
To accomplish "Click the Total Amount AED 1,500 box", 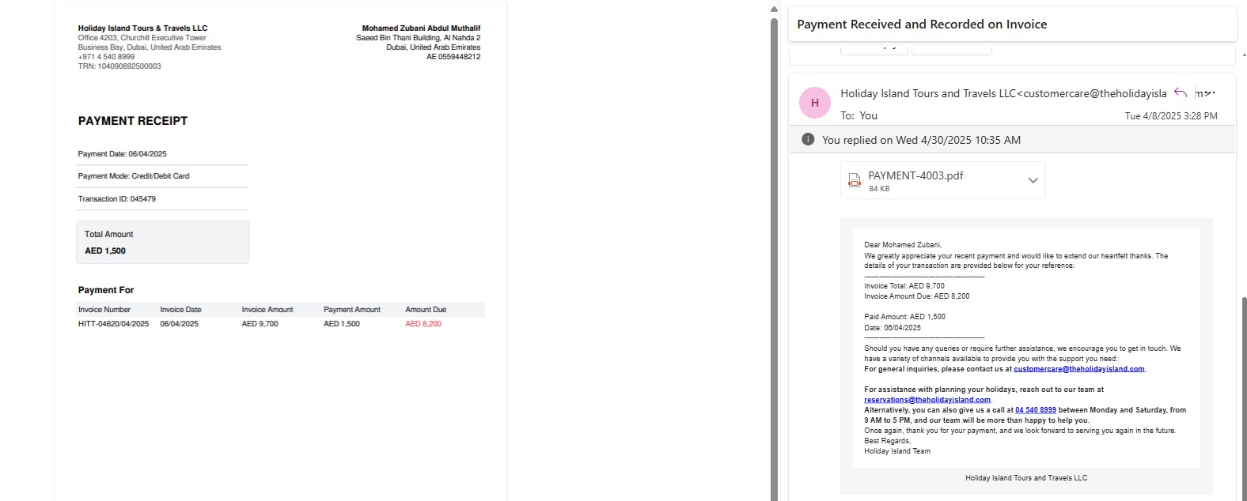I will (x=162, y=242).
